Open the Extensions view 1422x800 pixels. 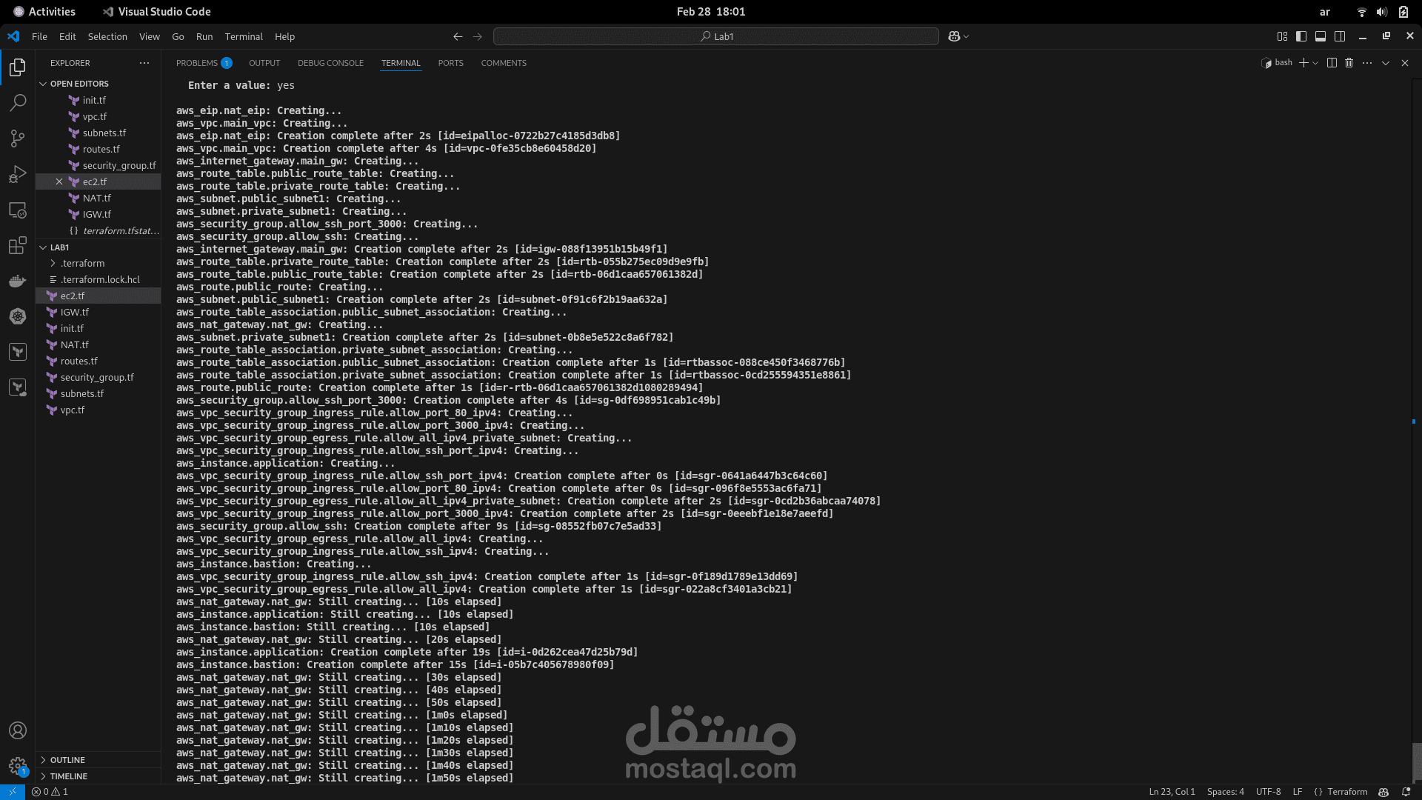(18, 246)
